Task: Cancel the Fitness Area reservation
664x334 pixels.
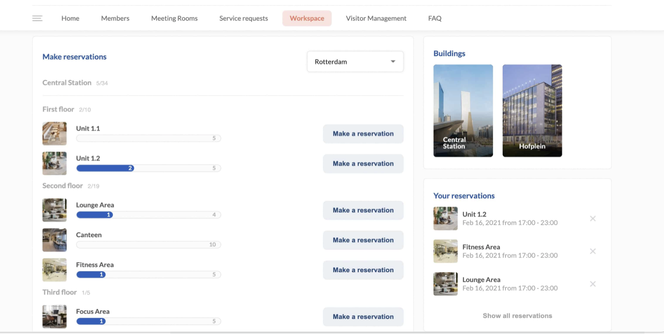Action: pyautogui.click(x=593, y=251)
